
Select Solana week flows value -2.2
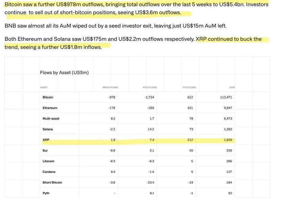[x=112, y=129]
